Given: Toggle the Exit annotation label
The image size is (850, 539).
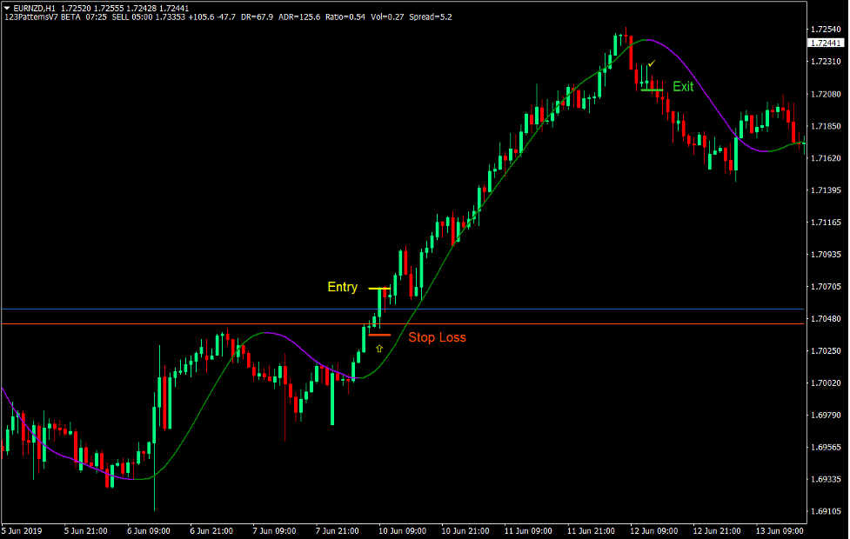Looking at the screenshot, I should [683, 86].
